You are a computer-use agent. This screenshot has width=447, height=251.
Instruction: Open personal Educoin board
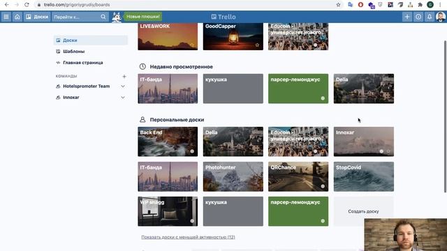[298, 142]
